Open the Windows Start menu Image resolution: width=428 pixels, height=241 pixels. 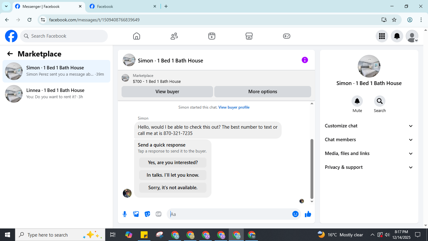(x=8, y=235)
